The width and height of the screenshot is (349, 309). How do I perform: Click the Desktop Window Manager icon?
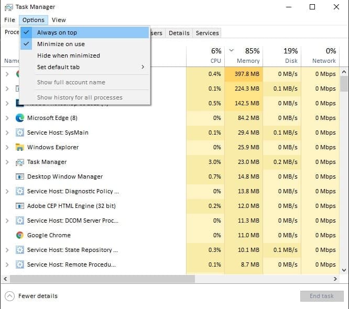pos(20,176)
